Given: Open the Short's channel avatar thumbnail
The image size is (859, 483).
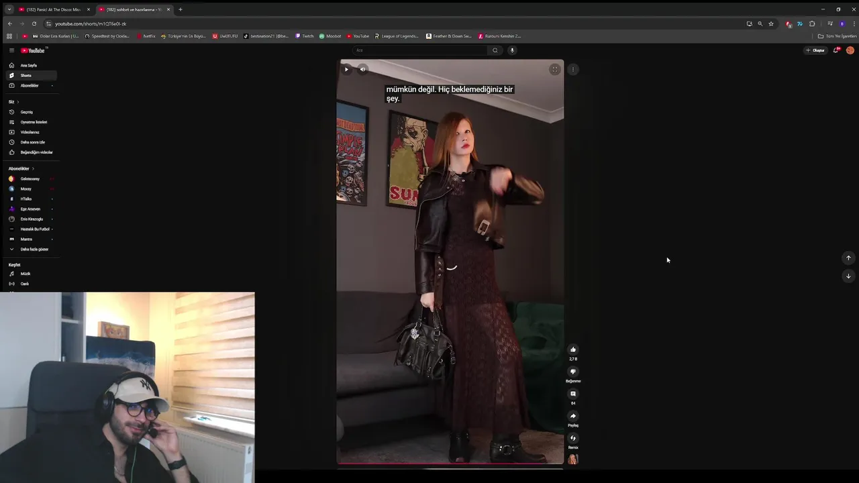Looking at the screenshot, I should [573, 460].
